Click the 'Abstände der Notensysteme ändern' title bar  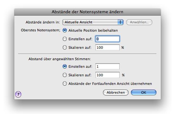point(88,12)
